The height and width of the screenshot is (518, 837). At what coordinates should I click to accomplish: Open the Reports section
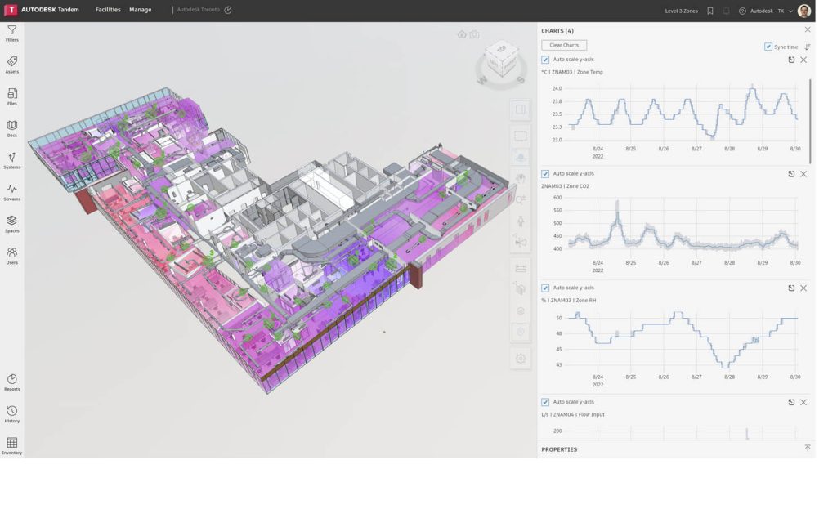[x=11, y=383]
